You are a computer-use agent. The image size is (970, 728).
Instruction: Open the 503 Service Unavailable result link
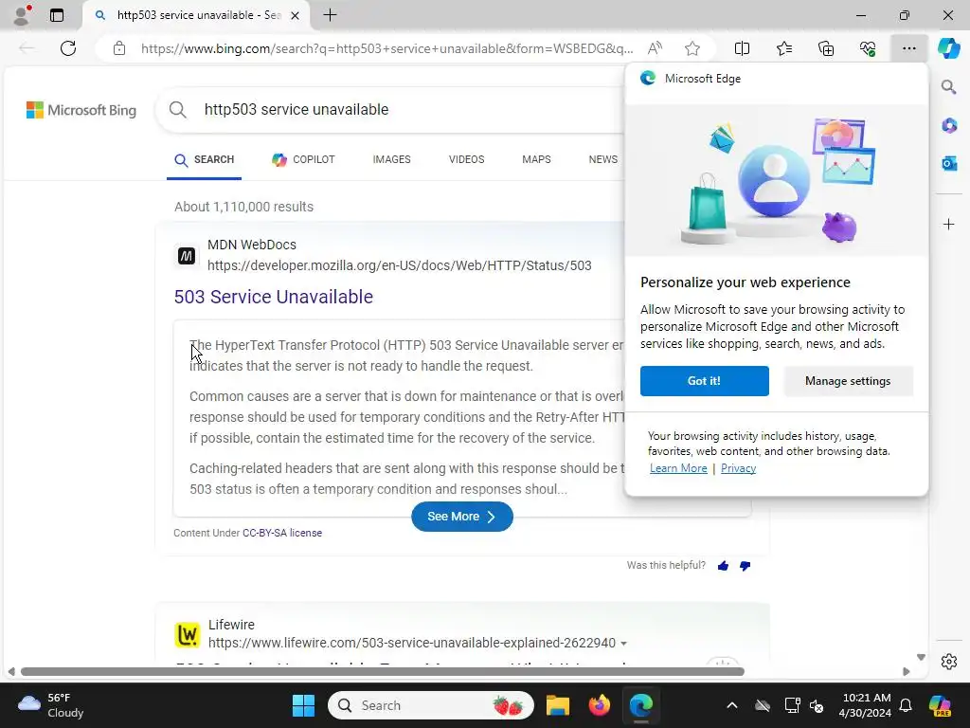click(274, 297)
